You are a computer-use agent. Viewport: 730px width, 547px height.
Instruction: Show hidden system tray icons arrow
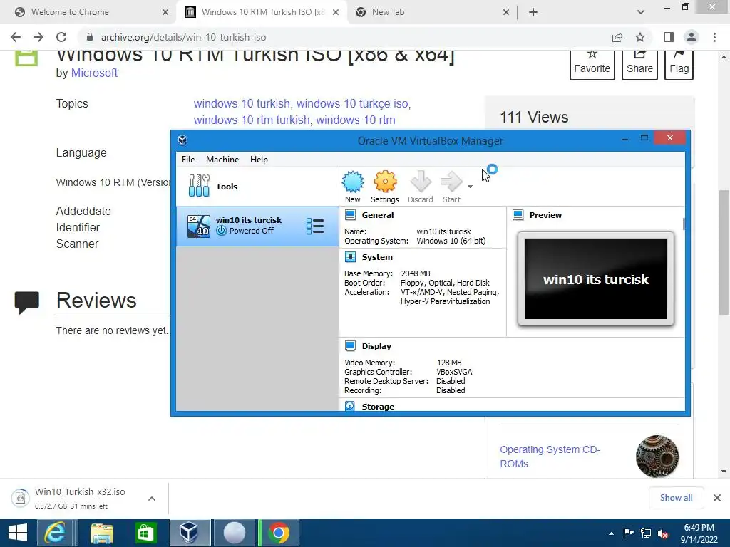coord(611,533)
